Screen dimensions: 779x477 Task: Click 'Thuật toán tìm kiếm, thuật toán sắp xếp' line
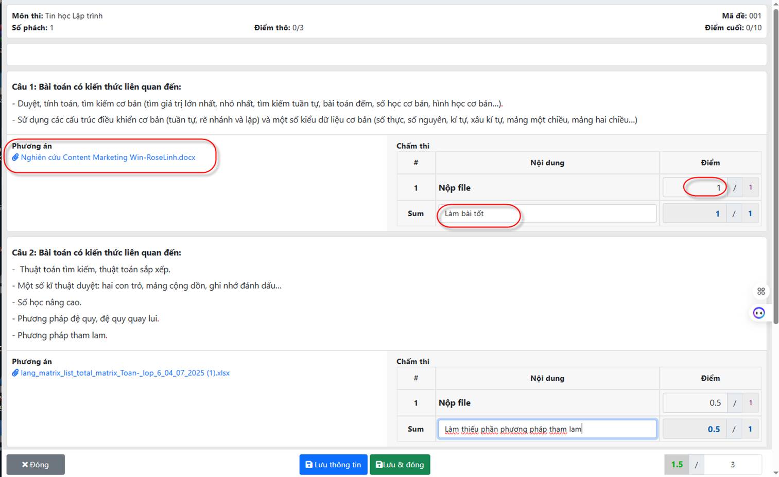[95, 270]
